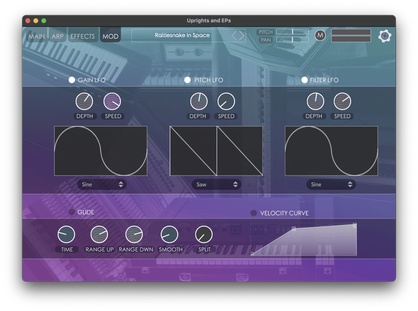Enable the Glide toggle
The height and width of the screenshot is (311, 418).
[72, 212]
